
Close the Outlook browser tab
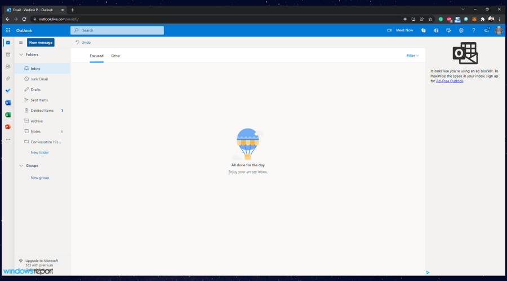[x=63, y=10]
